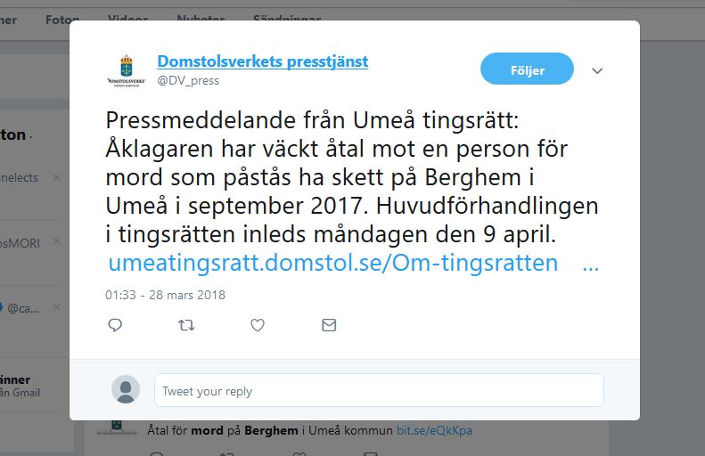Dismiss the sMORI suggestion with its X

click(57, 241)
